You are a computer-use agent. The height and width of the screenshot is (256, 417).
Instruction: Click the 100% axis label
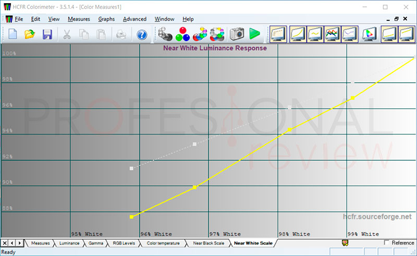coord(9,54)
